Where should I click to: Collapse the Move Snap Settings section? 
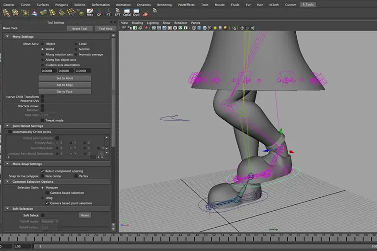(x=7, y=164)
